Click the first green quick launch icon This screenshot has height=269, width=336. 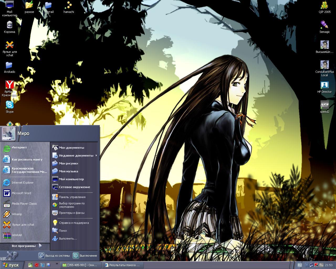point(30,265)
